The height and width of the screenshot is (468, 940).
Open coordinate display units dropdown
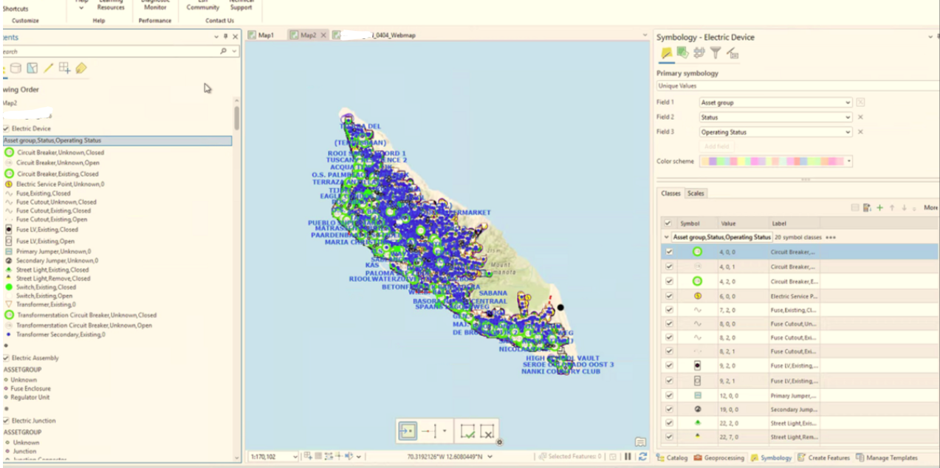click(490, 457)
